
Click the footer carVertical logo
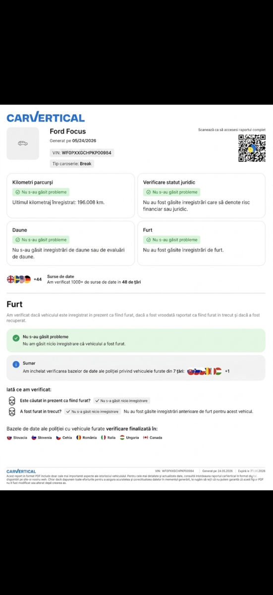point(21,471)
